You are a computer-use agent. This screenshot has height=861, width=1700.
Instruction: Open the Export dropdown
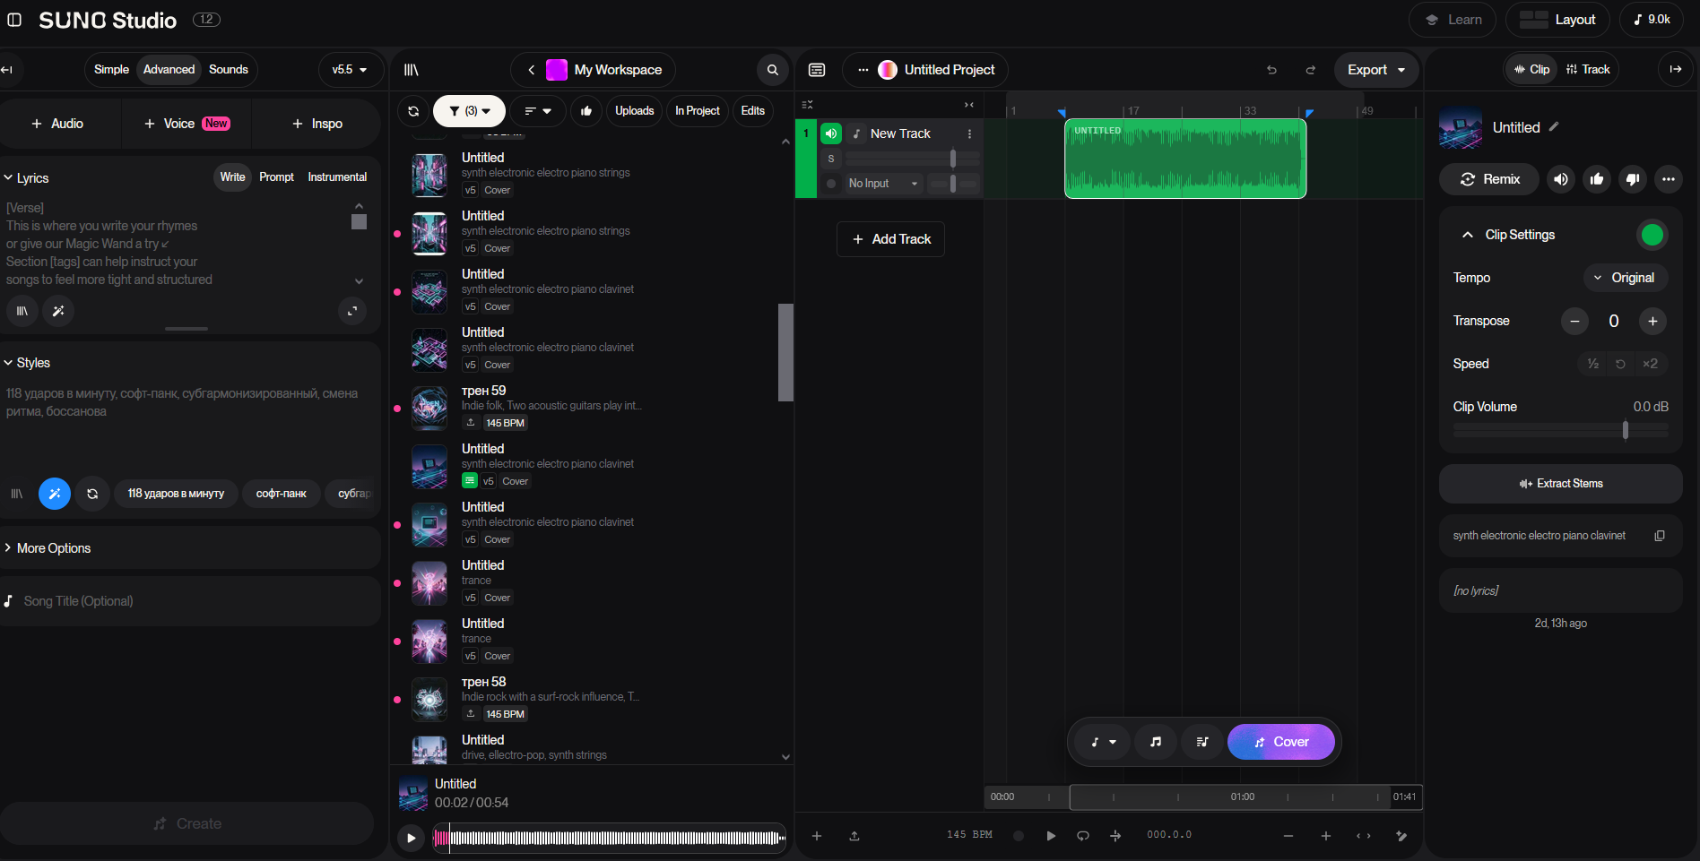[x=1376, y=70]
